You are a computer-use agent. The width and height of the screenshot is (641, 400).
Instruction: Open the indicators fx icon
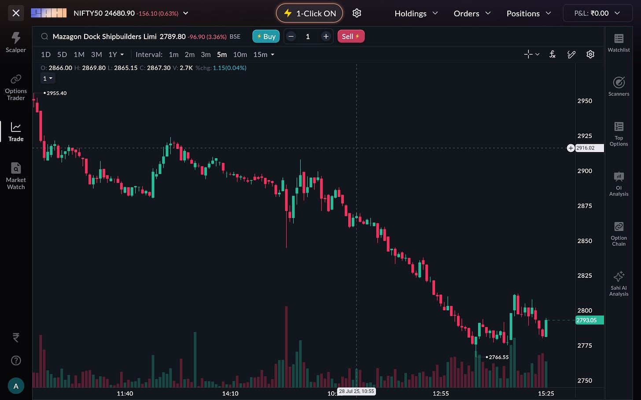(x=552, y=55)
